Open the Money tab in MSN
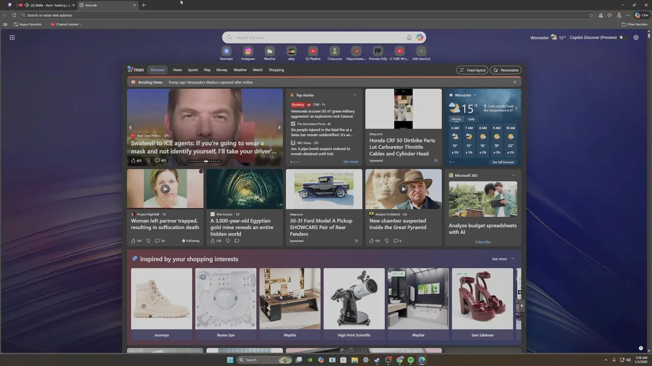 222,70
